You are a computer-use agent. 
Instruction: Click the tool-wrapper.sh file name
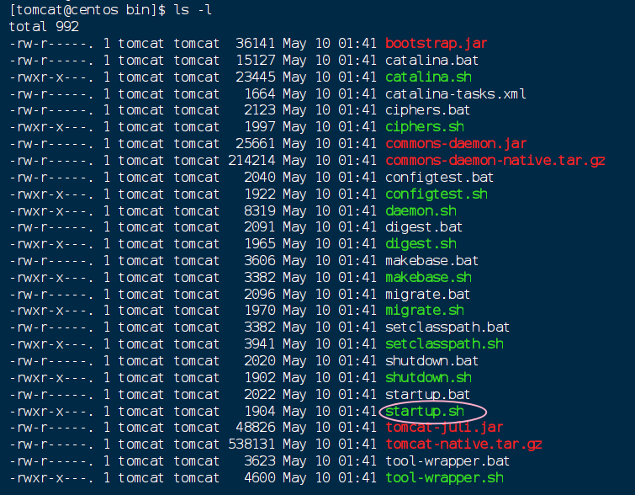pos(444,478)
